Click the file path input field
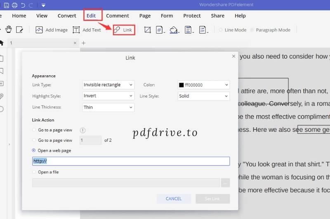The height and width of the screenshot is (219, 330). point(126,183)
